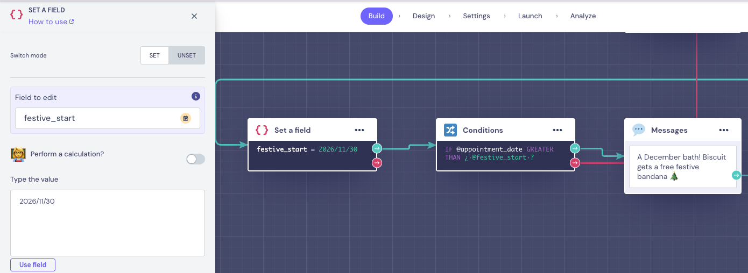
Task: Select the festive_start = 2026/11/30 expression
Action: click(307, 149)
